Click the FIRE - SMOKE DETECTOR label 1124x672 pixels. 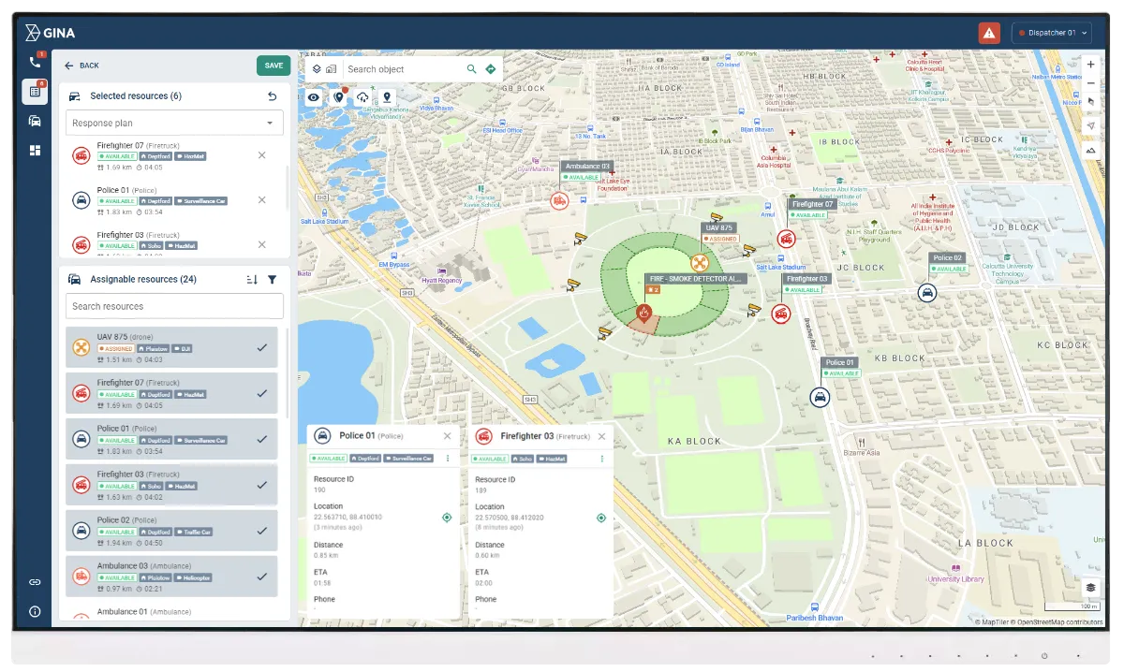pos(695,279)
